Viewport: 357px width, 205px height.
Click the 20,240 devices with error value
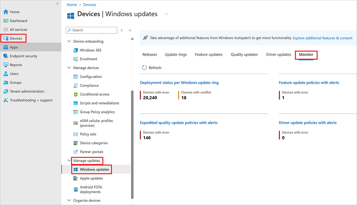click(x=150, y=98)
